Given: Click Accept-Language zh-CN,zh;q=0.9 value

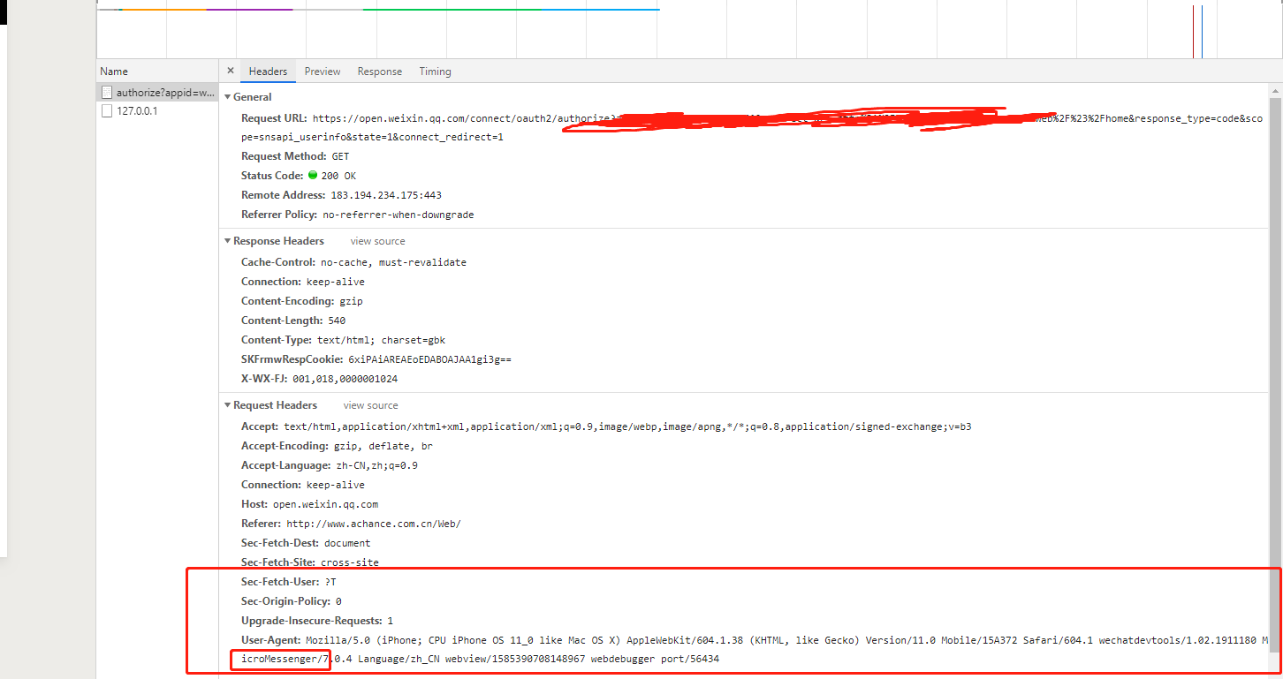Looking at the screenshot, I should point(376,465).
